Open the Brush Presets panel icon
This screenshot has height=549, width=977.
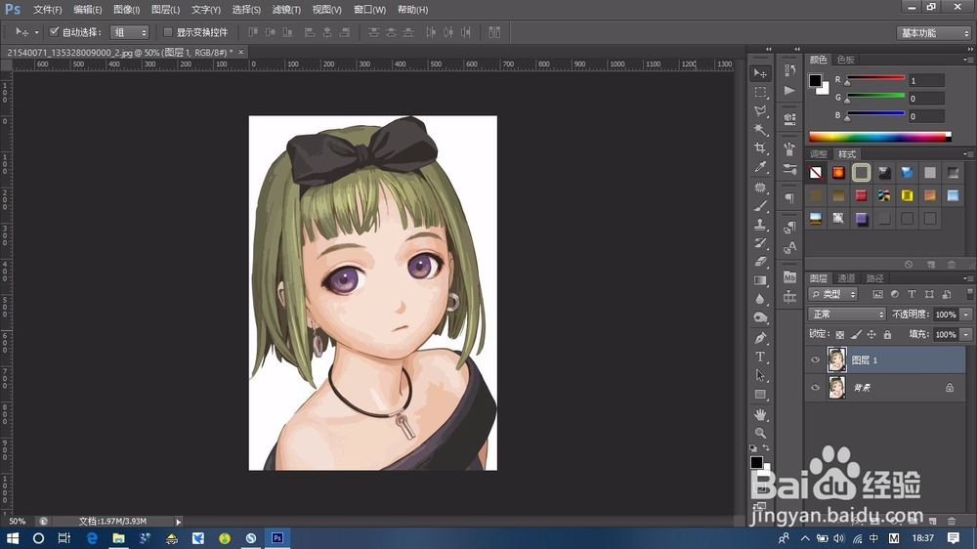point(790,169)
